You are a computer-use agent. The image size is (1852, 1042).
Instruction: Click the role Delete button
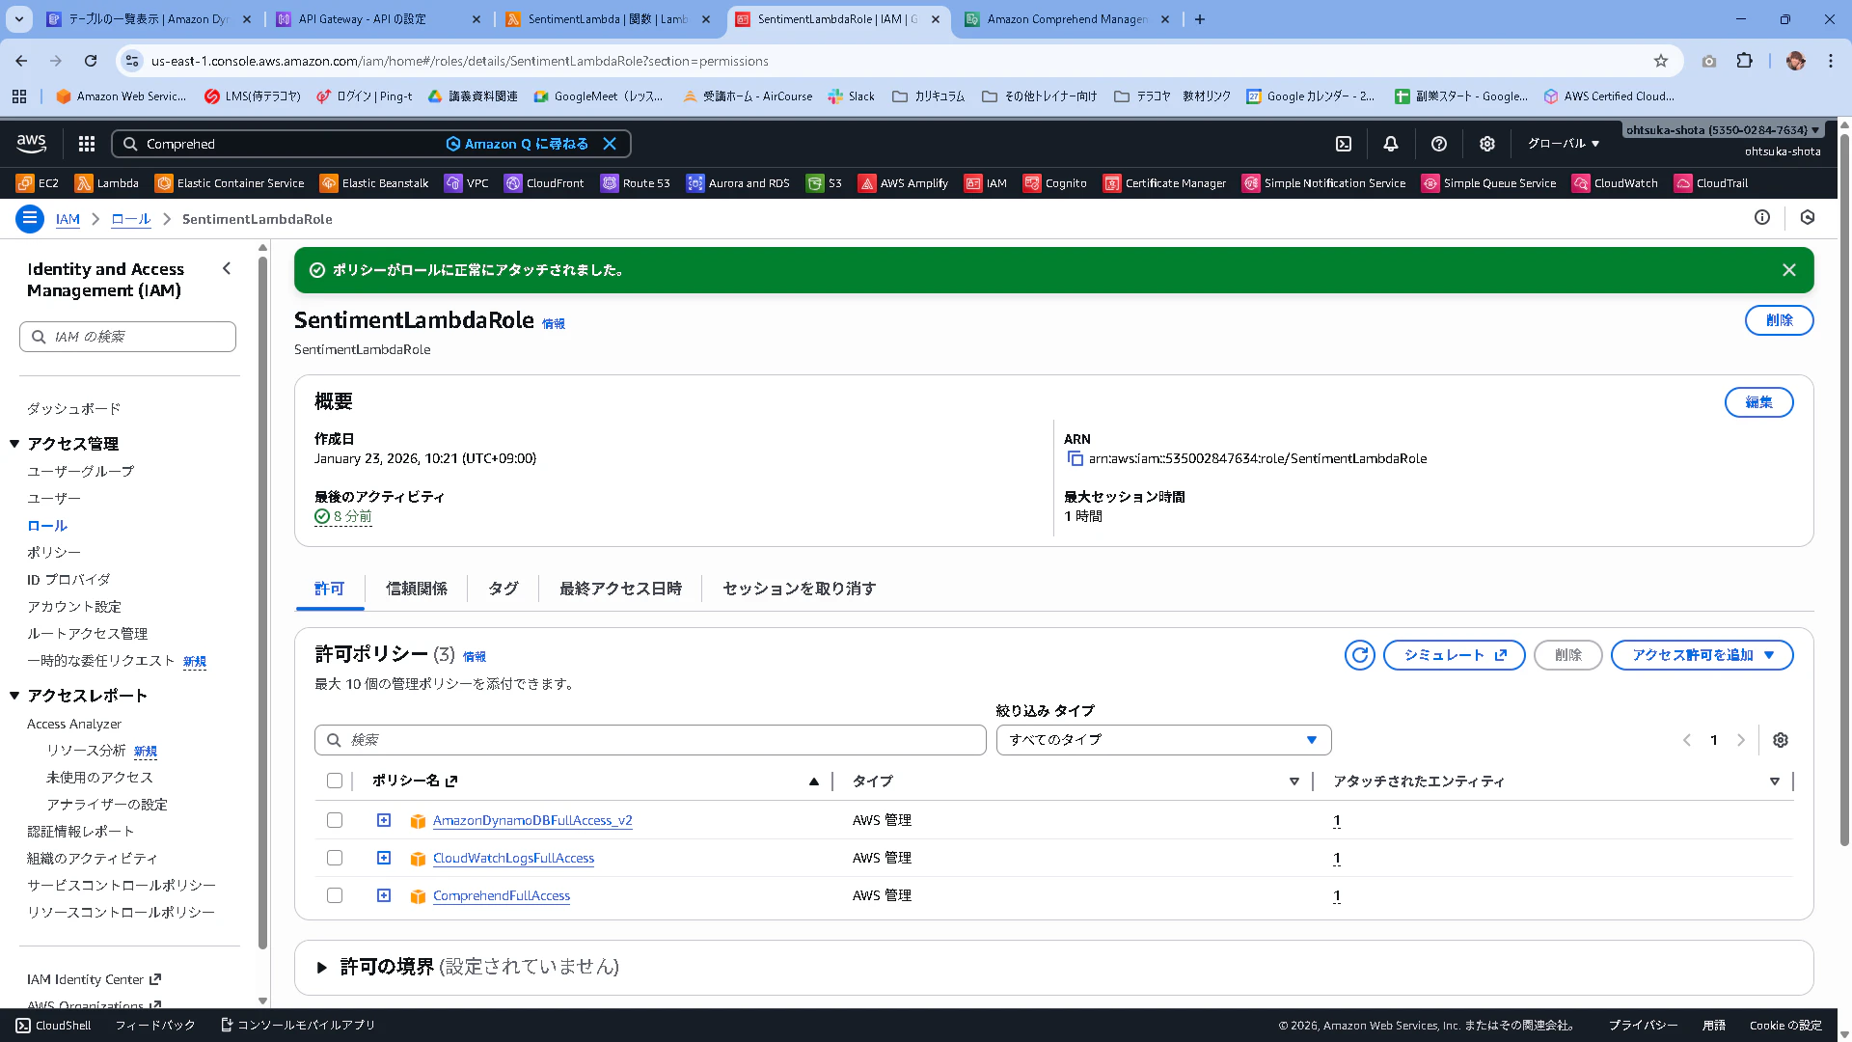1779,320
